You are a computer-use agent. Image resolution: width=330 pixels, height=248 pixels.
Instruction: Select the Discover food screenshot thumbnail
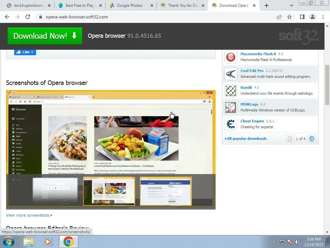[x=109, y=191]
